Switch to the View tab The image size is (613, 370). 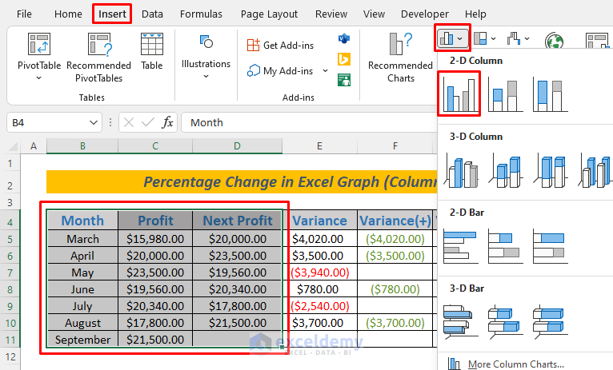pos(374,14)
